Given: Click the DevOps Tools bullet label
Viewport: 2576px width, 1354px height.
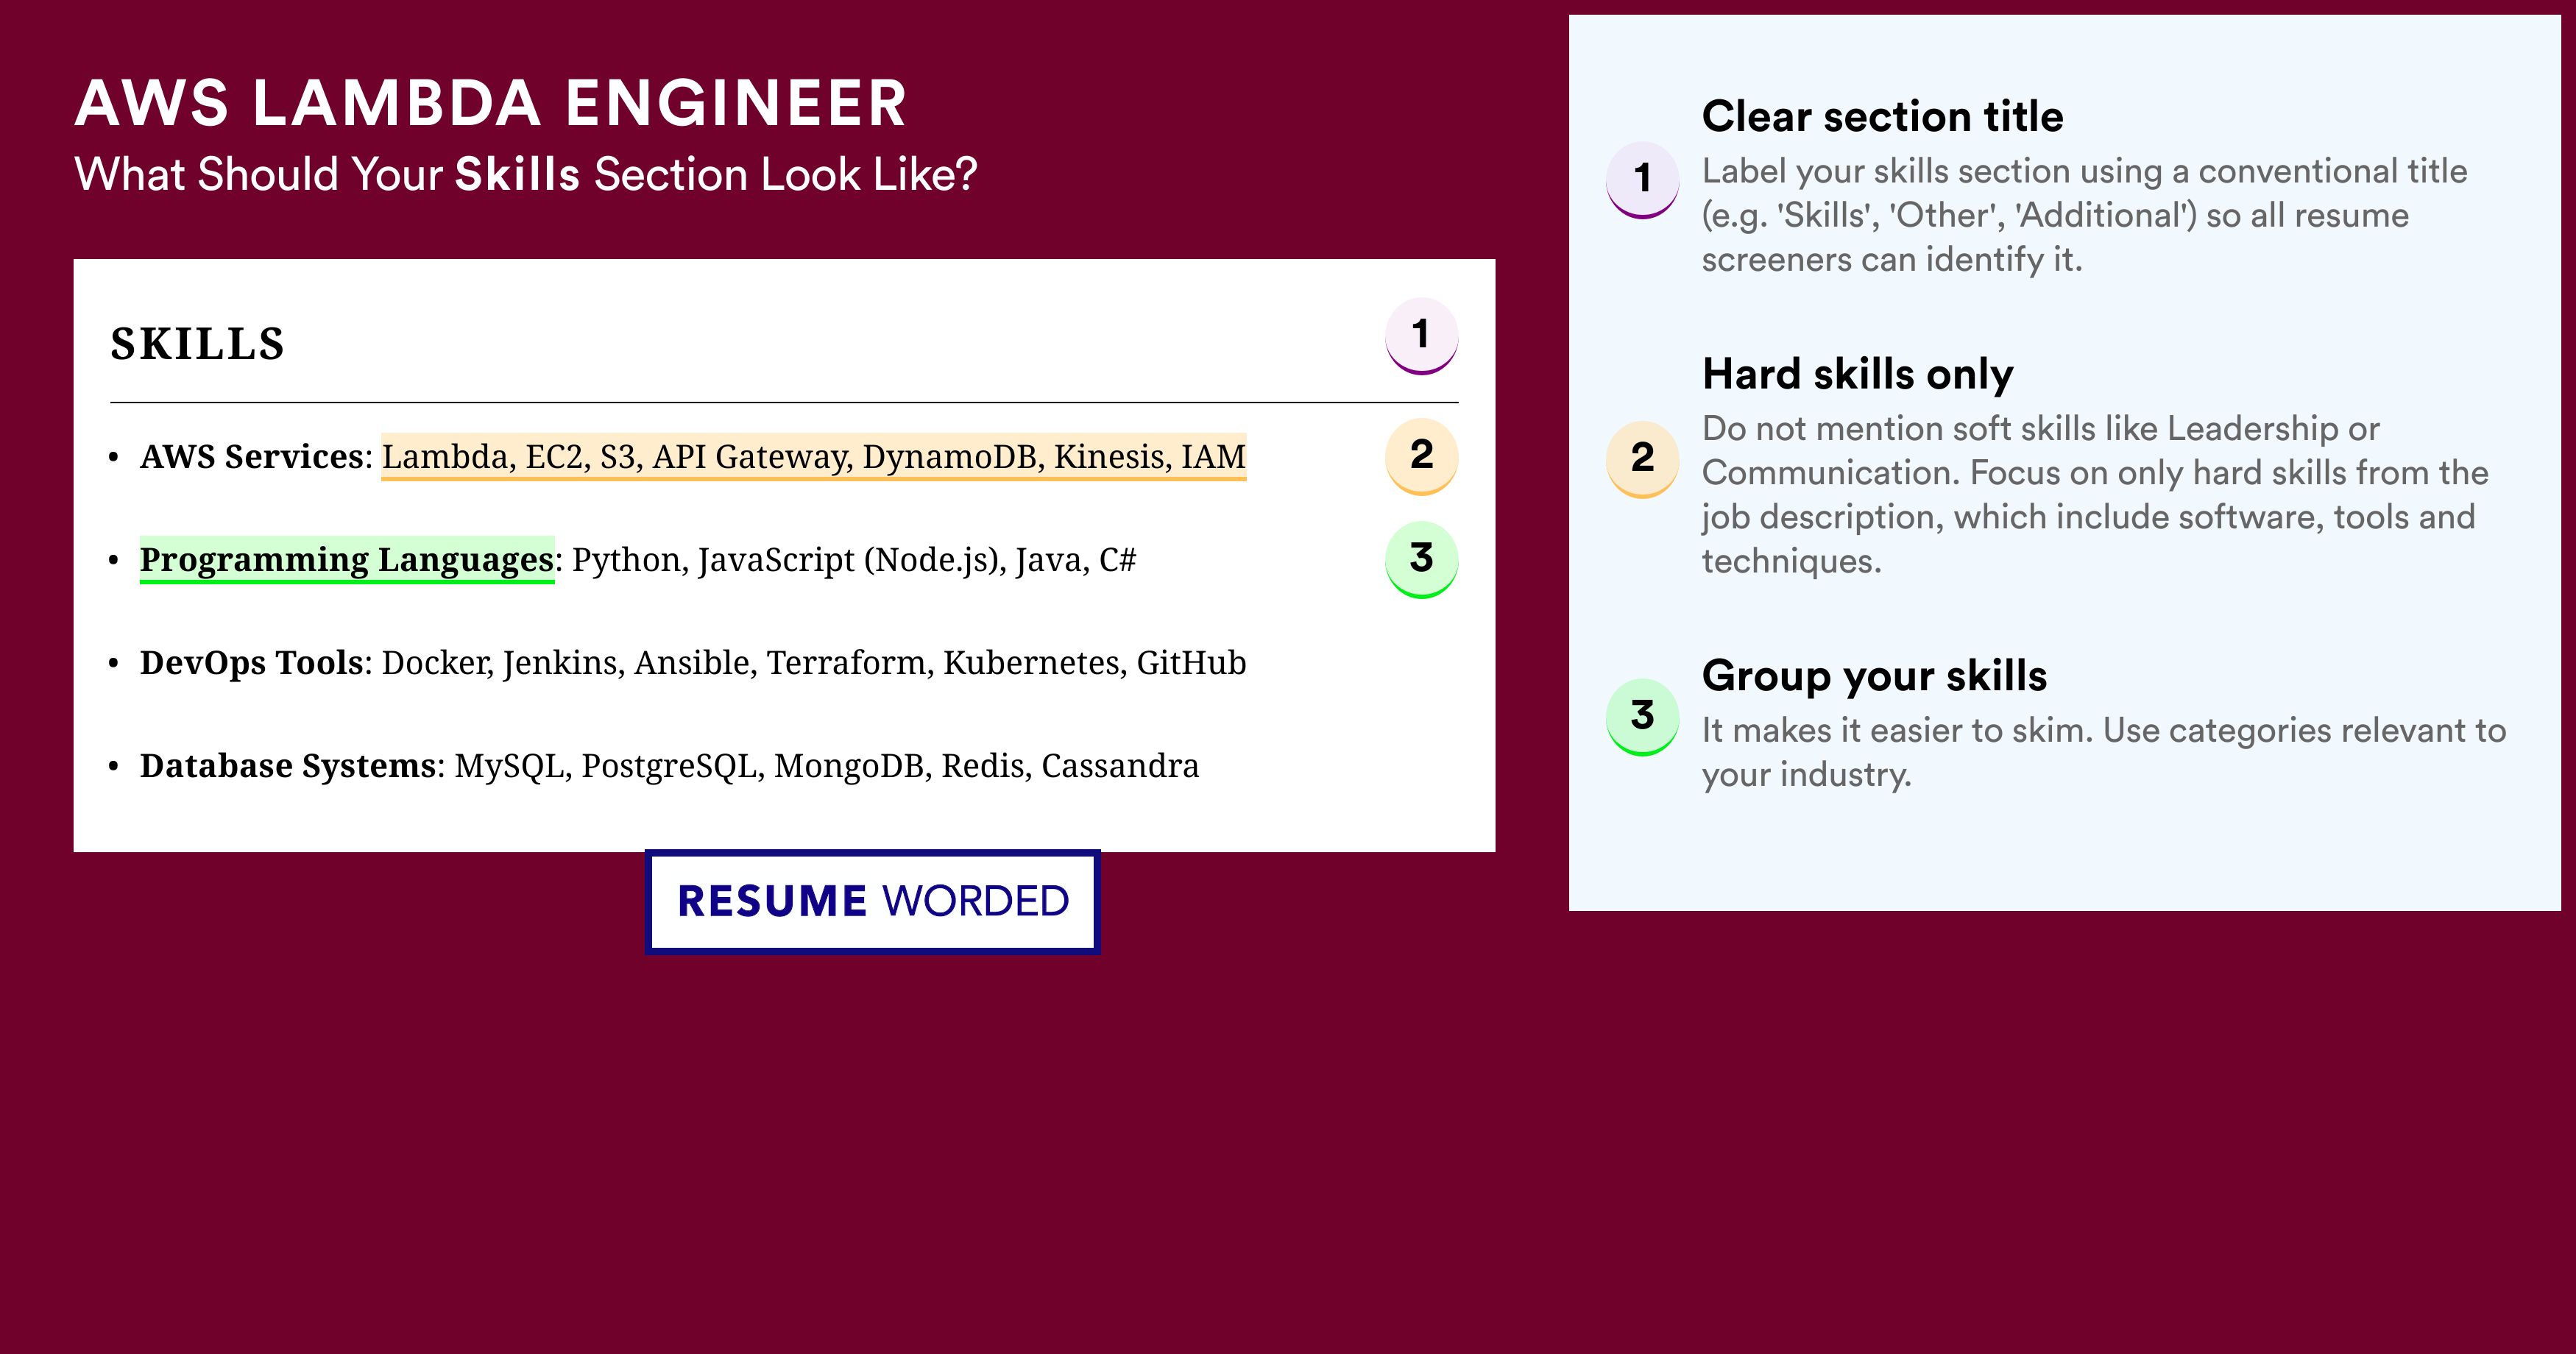Looking at the screenshot, I should pos(251,663).
